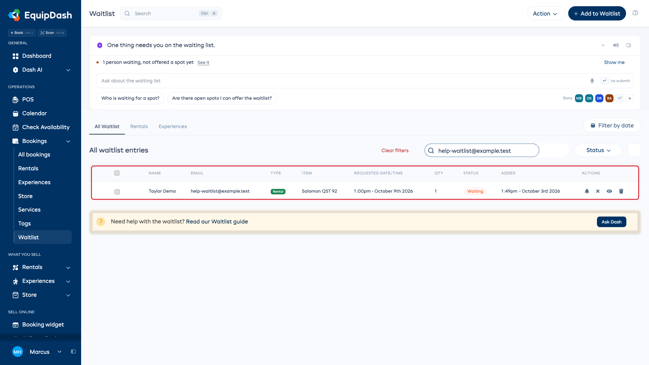This screenshot has height=365, width=649.
Task: Click the green Rental type badge
Action: tap(278, 192)
